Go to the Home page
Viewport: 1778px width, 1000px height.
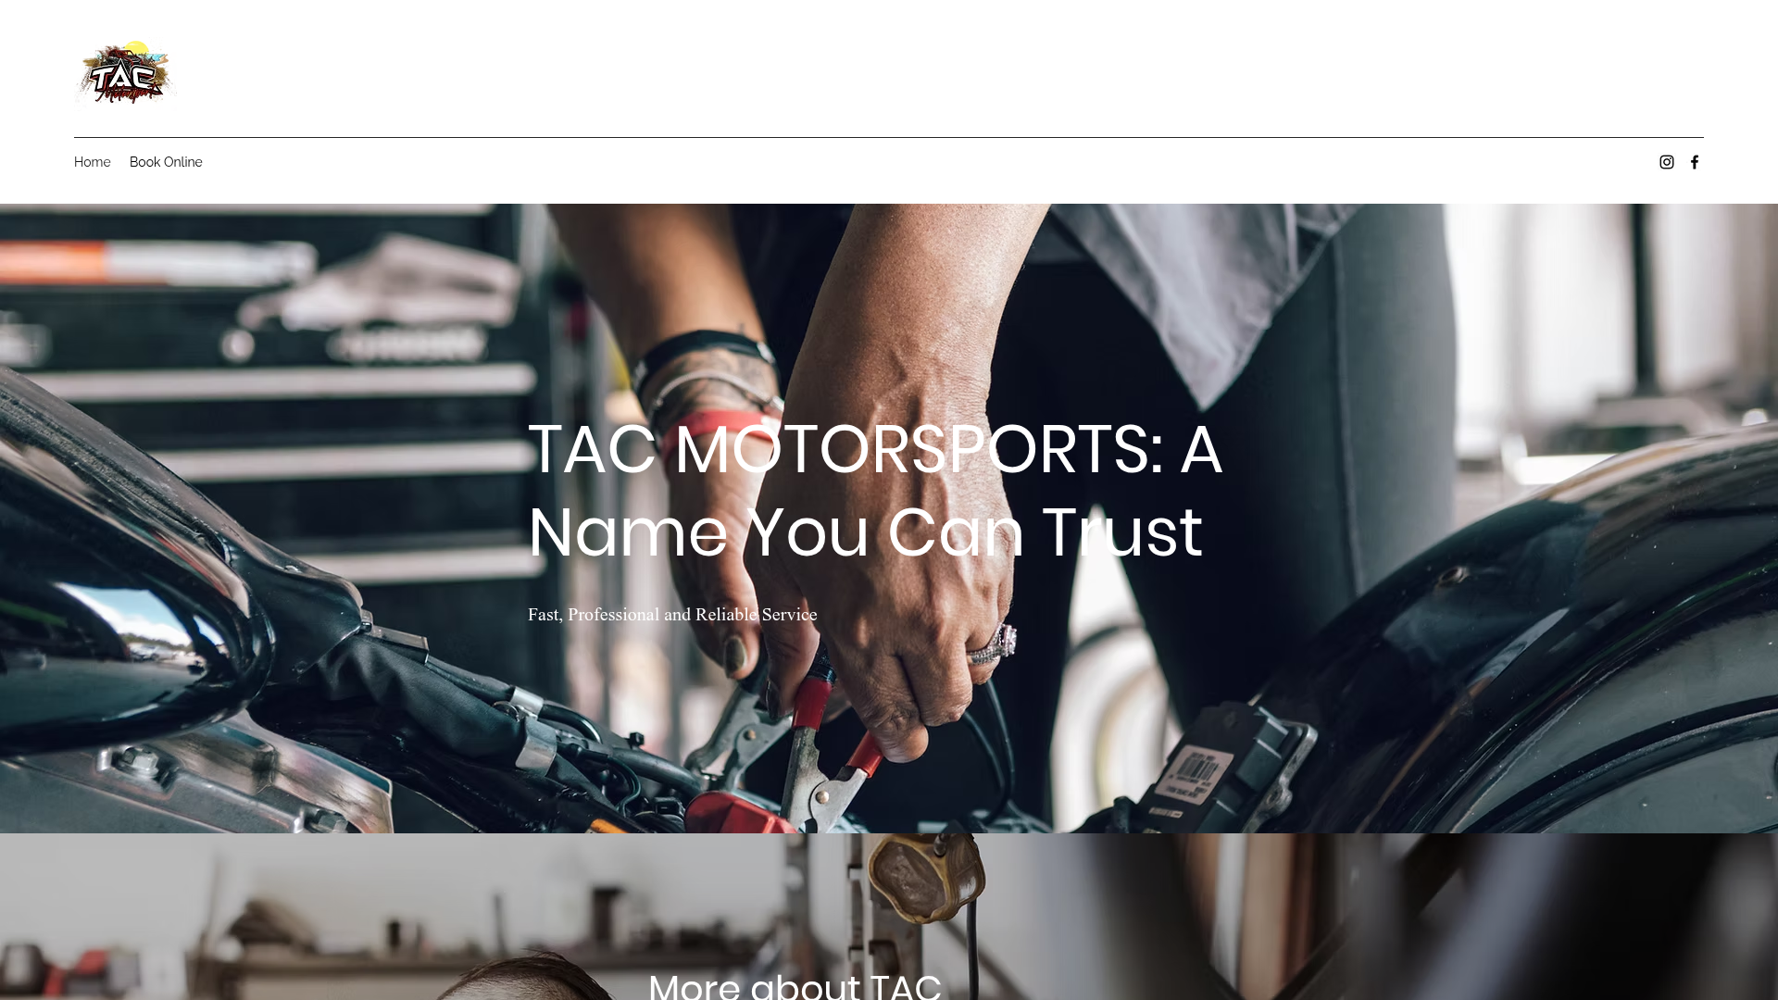click(92, 162)
